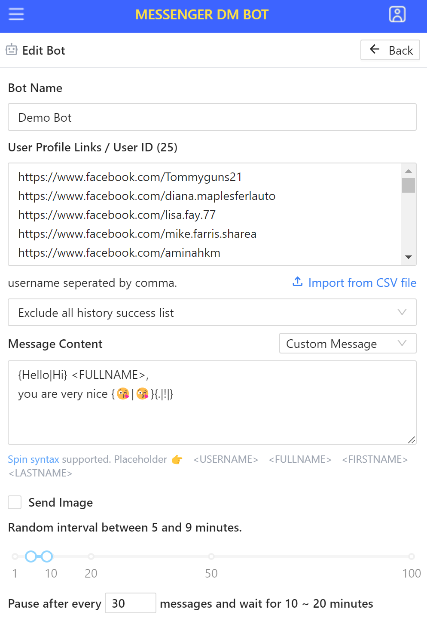427x624 pixels.
Task: Click the links list scroll-down arrow
Action: point(409,257)
